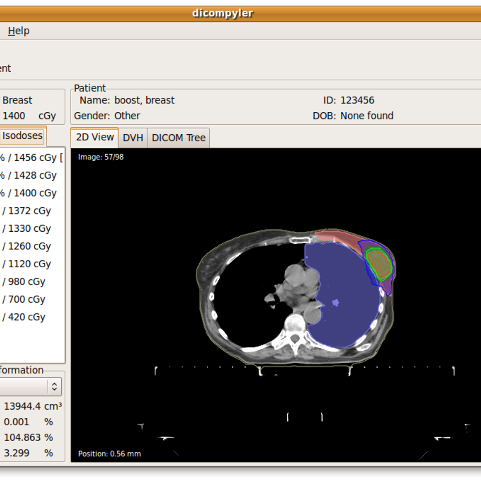
Task: Open the Isodoses panel tab
Action: point(22,136)
